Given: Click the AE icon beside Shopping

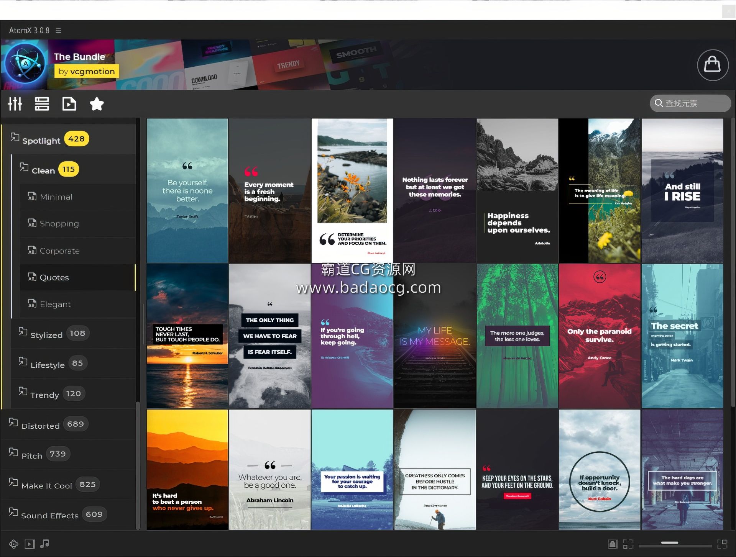Looking at the screenshot, I should pyautogui.click(x=32, y=223).
